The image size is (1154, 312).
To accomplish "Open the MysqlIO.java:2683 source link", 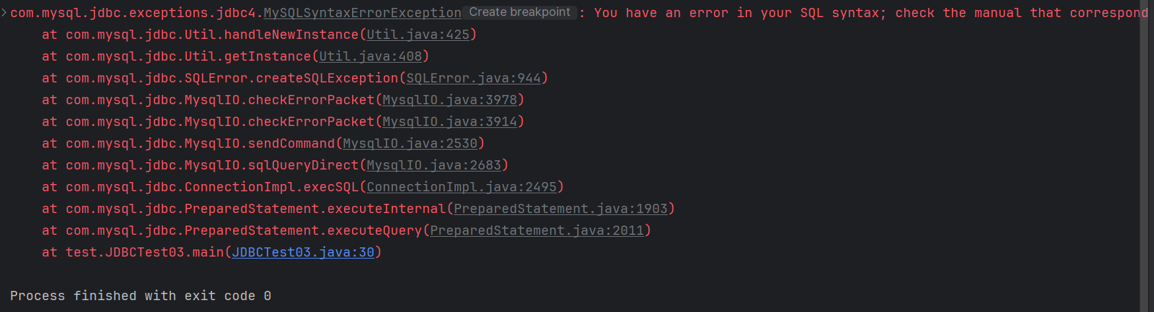I will point(433,165).
